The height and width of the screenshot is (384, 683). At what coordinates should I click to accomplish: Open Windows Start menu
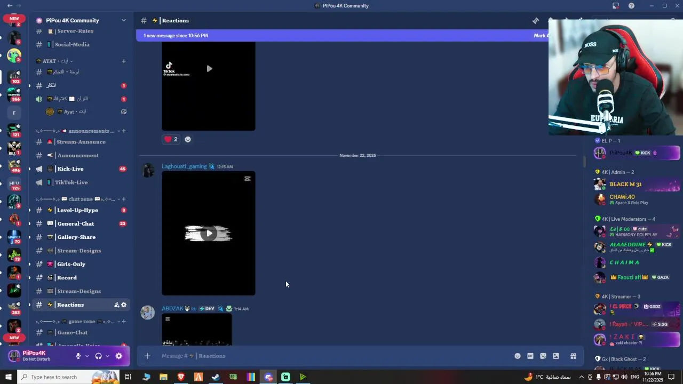point(9,377)
